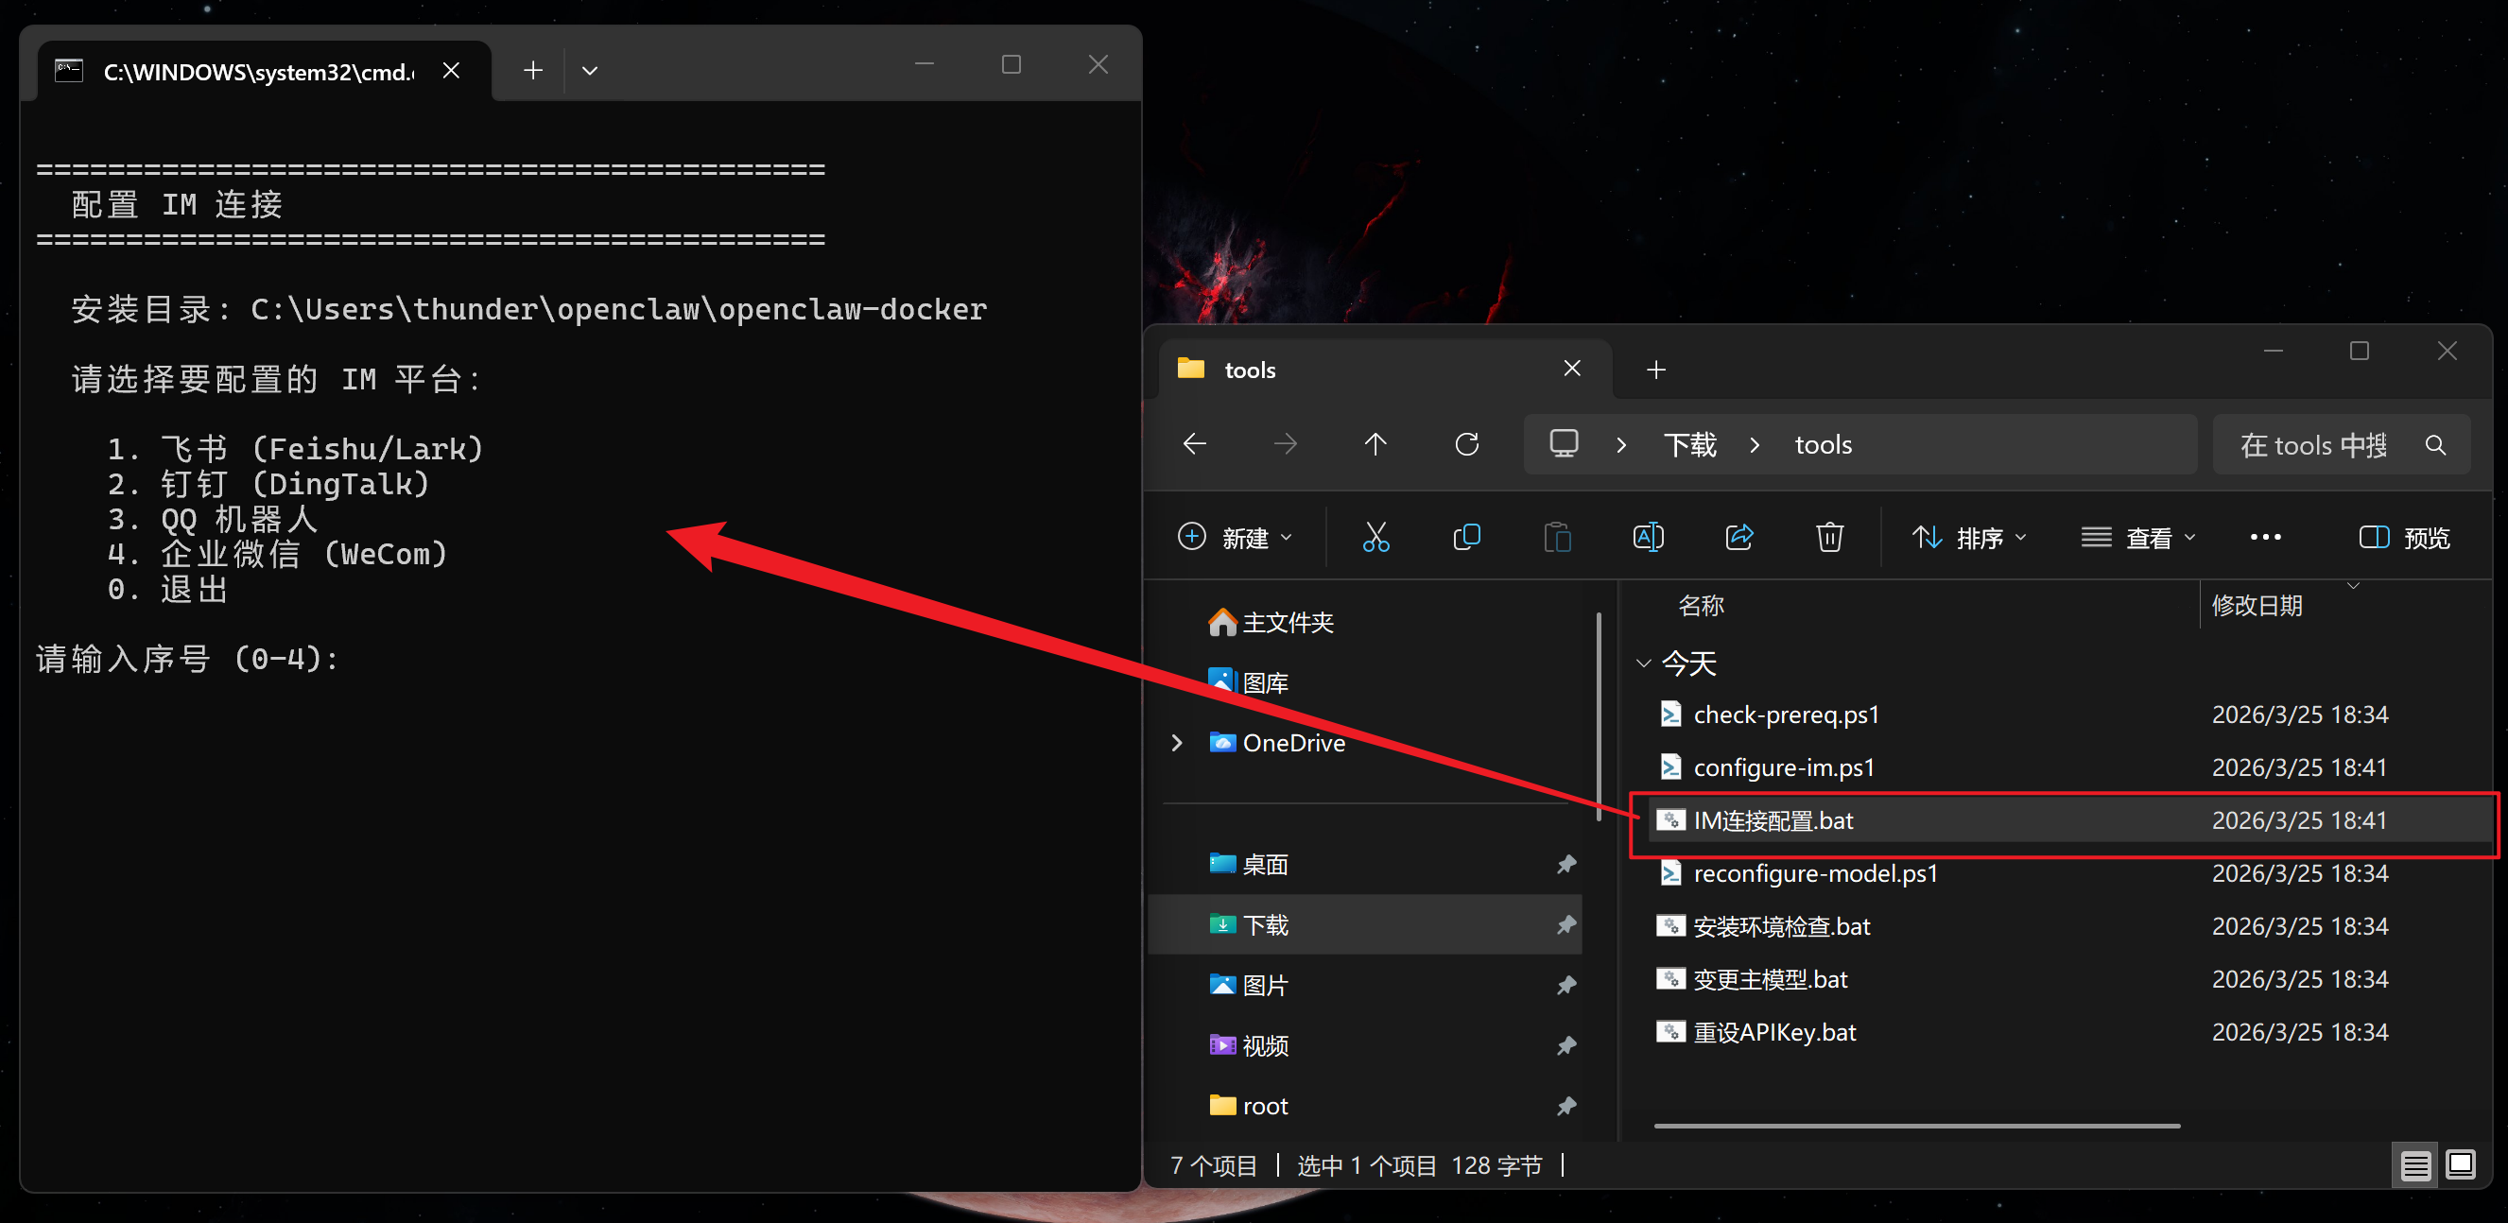The image size is (2508, 1223).
Task: Collapse the 今天 file group
Action: (x=1643, y=663)
